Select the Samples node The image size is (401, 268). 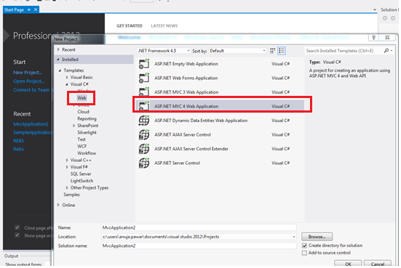(x=71, y=195)
